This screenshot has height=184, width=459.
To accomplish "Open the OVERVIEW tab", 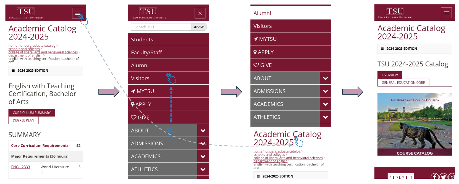I will coord(390,75).
